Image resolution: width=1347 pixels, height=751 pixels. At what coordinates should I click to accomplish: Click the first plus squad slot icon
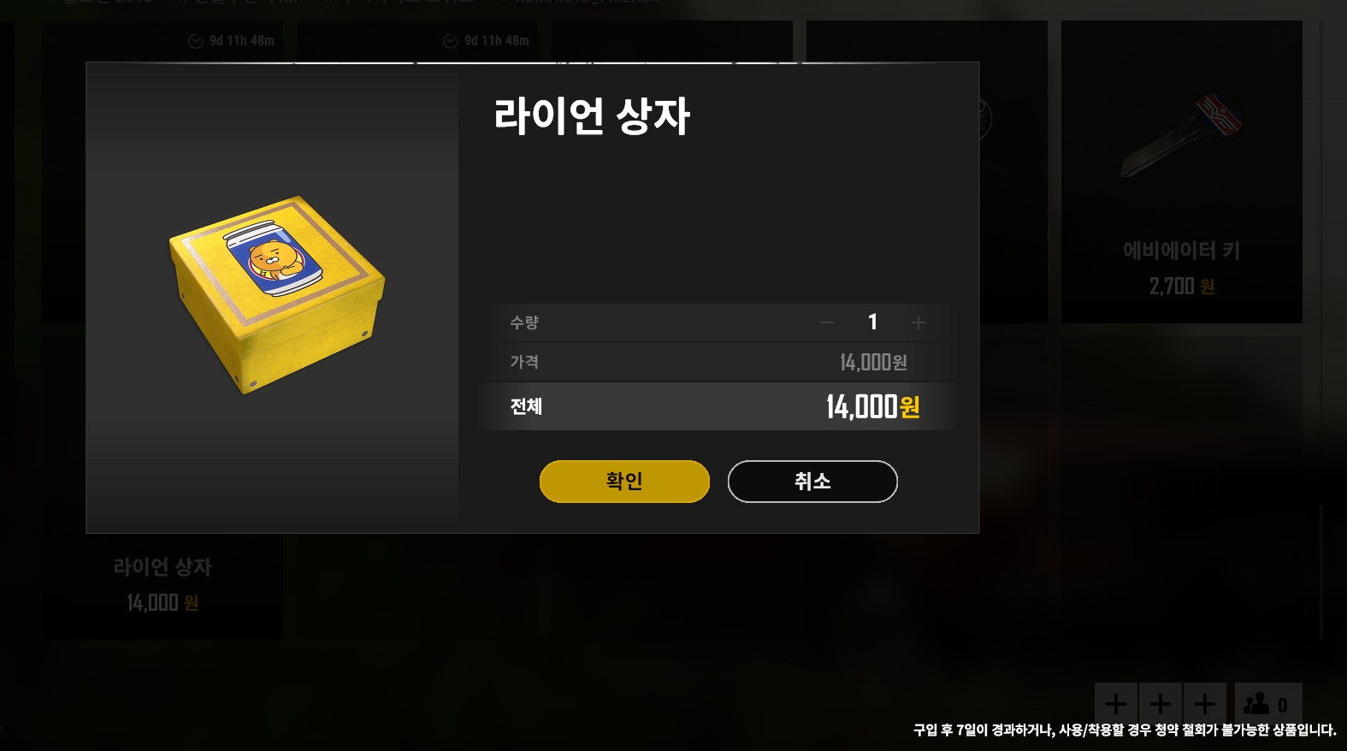[x=1115, y=704]
